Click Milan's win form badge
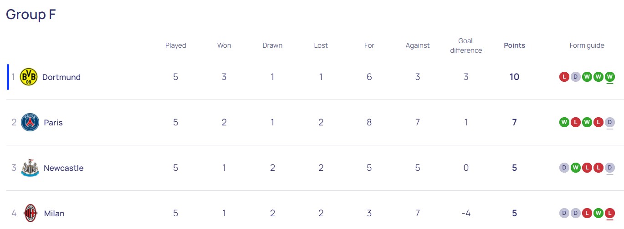This screenshot has width=624, height=229. click(598, 213)
